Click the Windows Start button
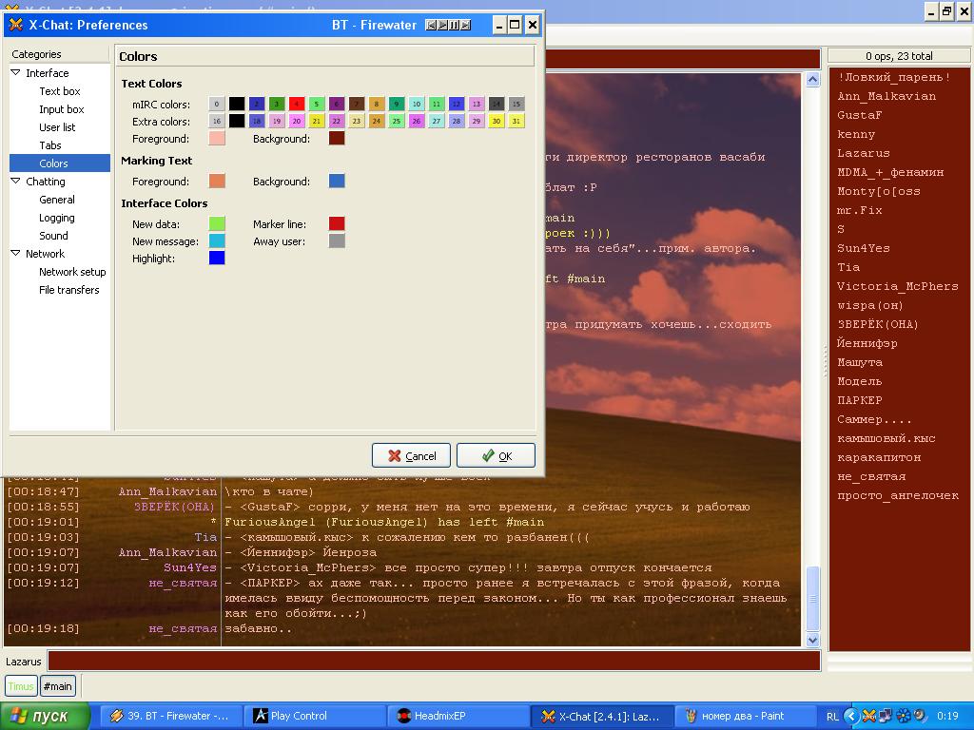 pyautogui.click(x=46, y=716)
